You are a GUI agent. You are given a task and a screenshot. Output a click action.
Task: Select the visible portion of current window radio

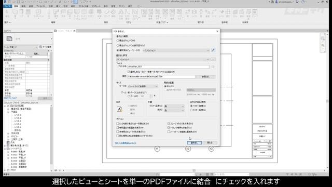118,45
